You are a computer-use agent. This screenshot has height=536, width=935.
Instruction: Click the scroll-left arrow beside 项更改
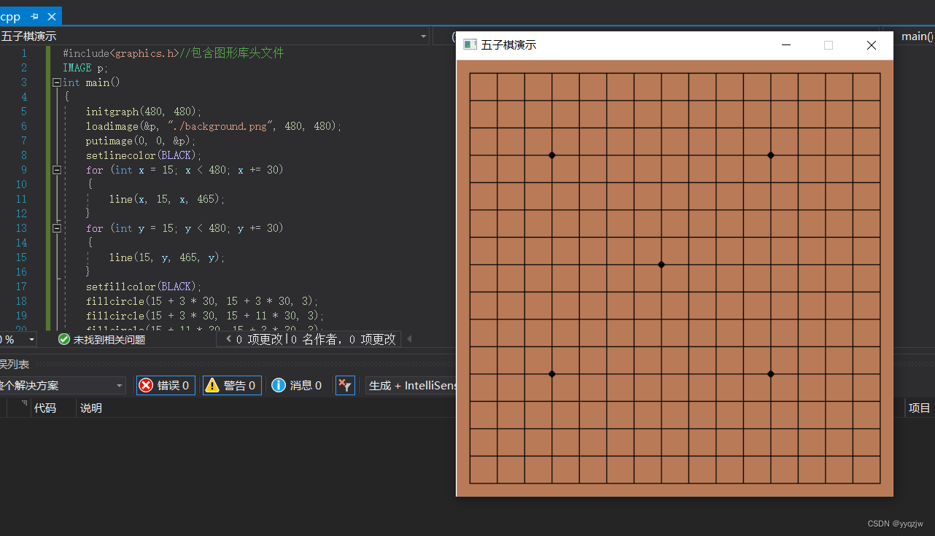point(228,339)
